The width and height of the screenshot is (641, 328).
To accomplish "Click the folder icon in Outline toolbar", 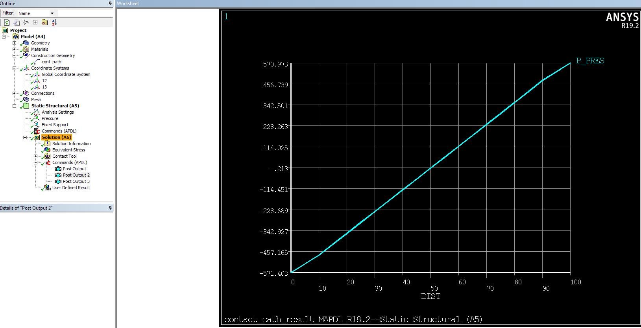I will [44, 22].
